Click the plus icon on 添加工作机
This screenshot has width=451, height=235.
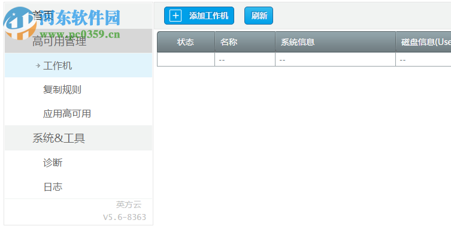click(x=175, y=16)
